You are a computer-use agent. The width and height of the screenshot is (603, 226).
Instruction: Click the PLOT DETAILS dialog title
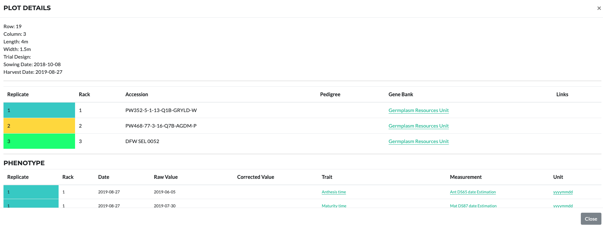(27, 8)
